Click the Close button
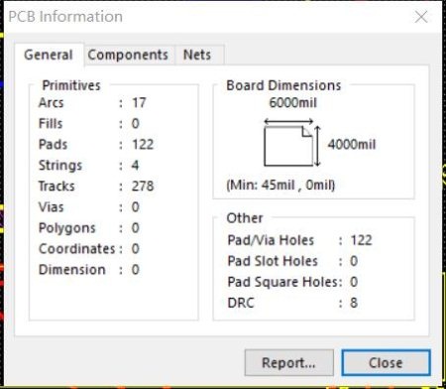 (x=386, y=362)
